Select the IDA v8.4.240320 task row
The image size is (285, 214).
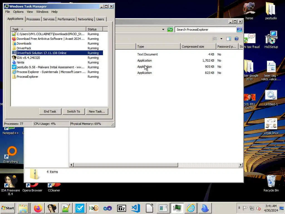(57, 58)
